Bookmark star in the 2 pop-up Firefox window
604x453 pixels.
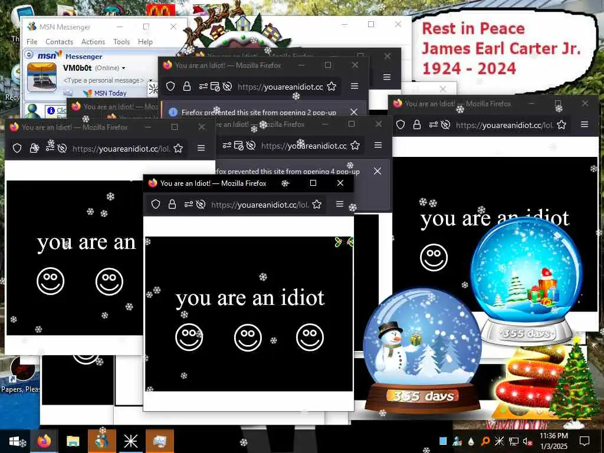pyautogui.click(x=331, y=86)
